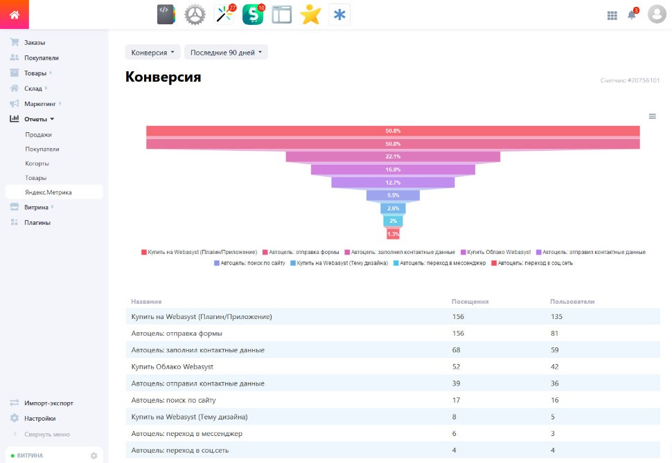The image size is (672, 463).
Task: Click the users value 135 in table
Action: (556, 316)
